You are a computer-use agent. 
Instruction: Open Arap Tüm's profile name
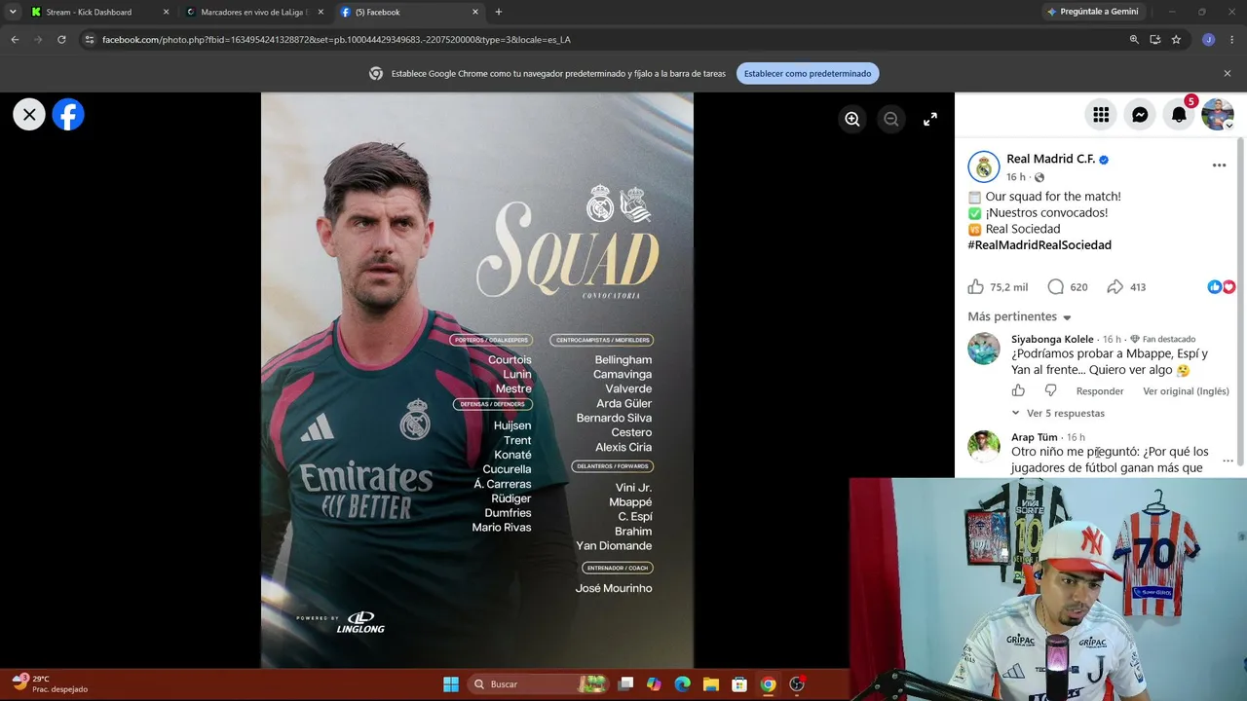coord(1035,437)
